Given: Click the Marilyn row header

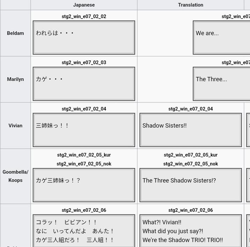Looking at the screenshot, I should [15, 79].
